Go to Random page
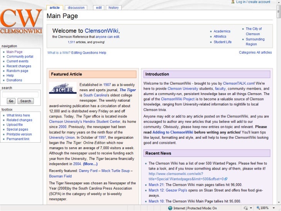The height and width of the screenshot is (211, 281). point(17,71)
